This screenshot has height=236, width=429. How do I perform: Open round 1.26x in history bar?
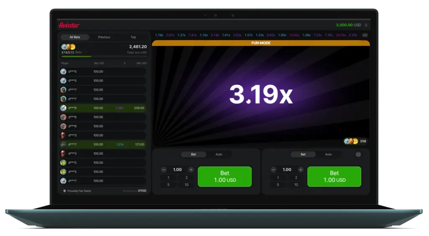click(306, 35)
